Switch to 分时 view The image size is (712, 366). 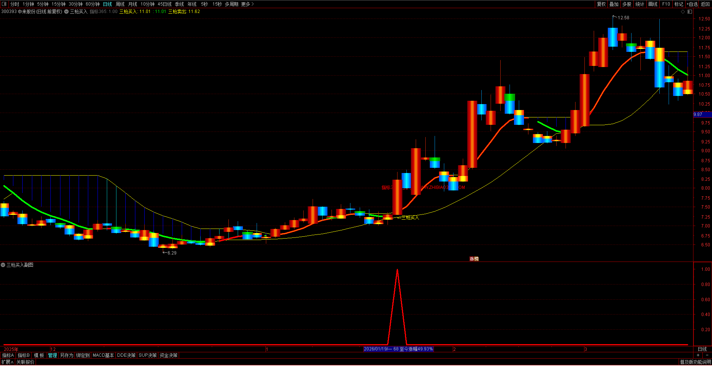pos(15,4)
